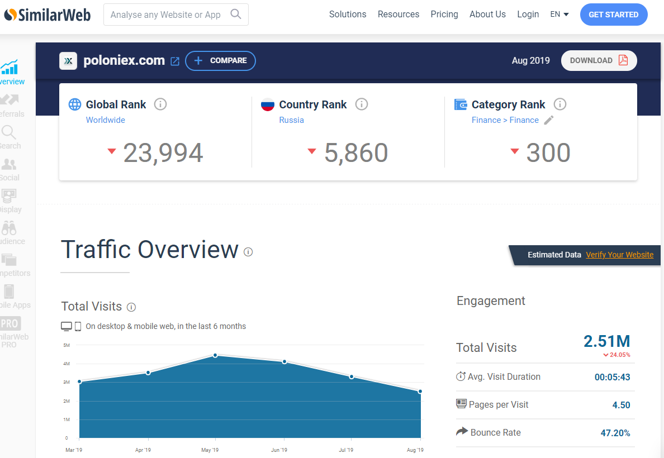Click the desktop device icon above chart
The height and width of the screenshot is (458, 664).
pyautogui.click(x=67, y=326)
